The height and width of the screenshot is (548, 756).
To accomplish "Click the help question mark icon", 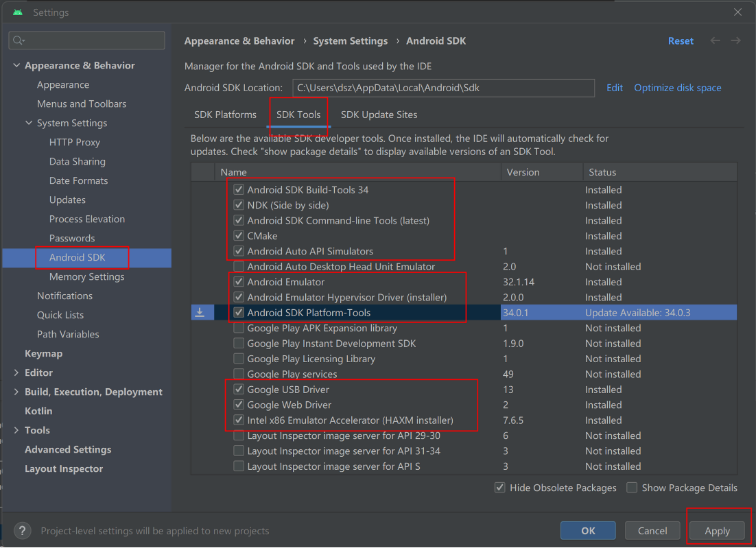I will [x=22, y=531].
